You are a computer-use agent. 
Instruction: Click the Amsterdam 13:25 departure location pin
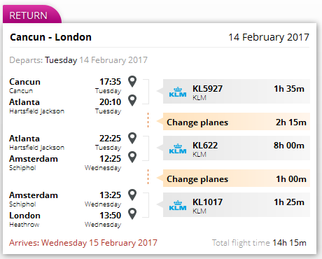[x=132, y=195]
